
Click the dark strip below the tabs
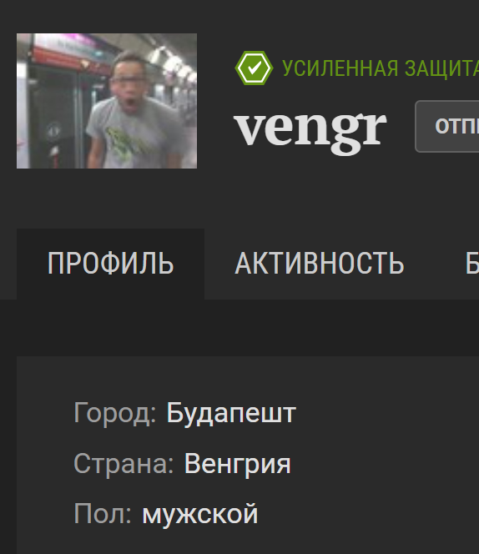[239, 328]
